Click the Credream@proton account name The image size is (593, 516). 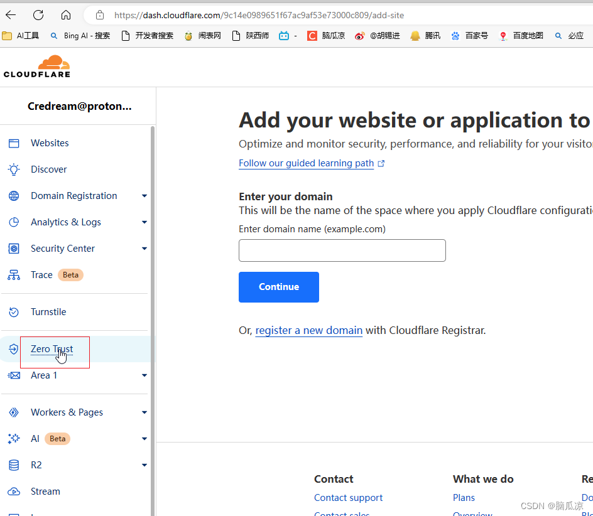coord(79,106)
